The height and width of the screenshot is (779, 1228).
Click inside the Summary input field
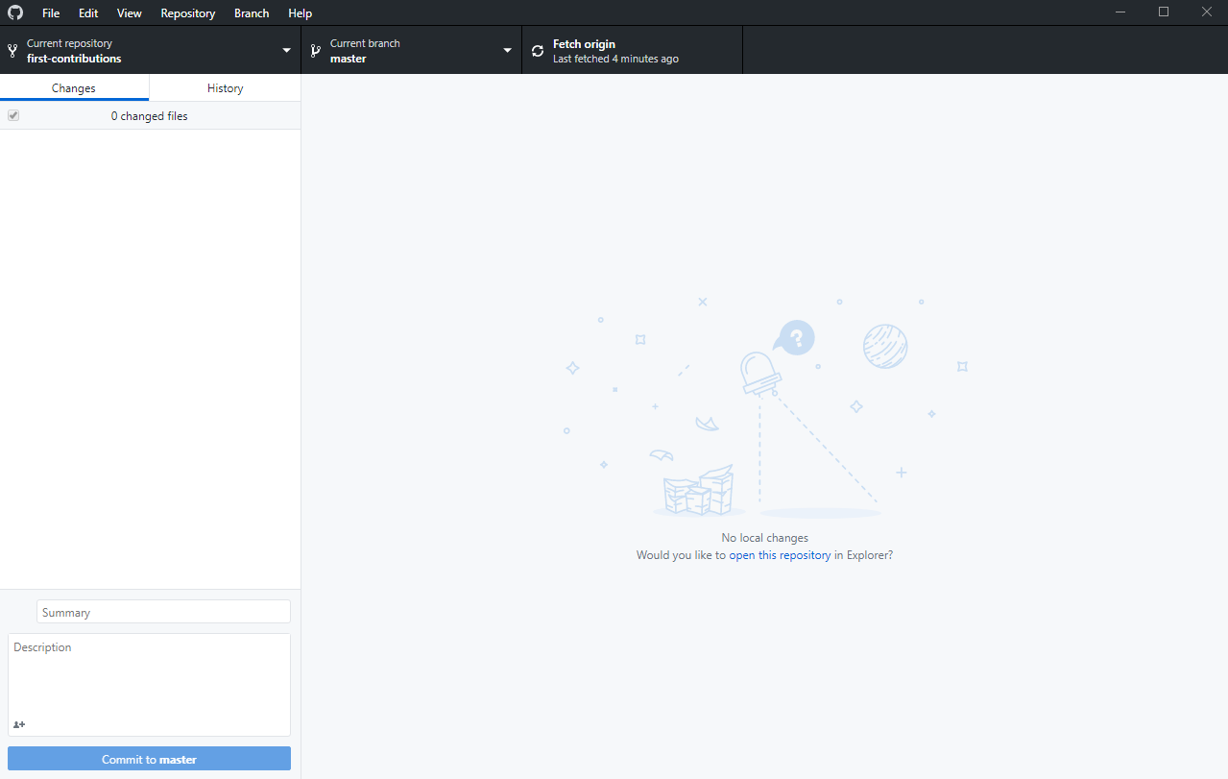click(x=162, y=611)
